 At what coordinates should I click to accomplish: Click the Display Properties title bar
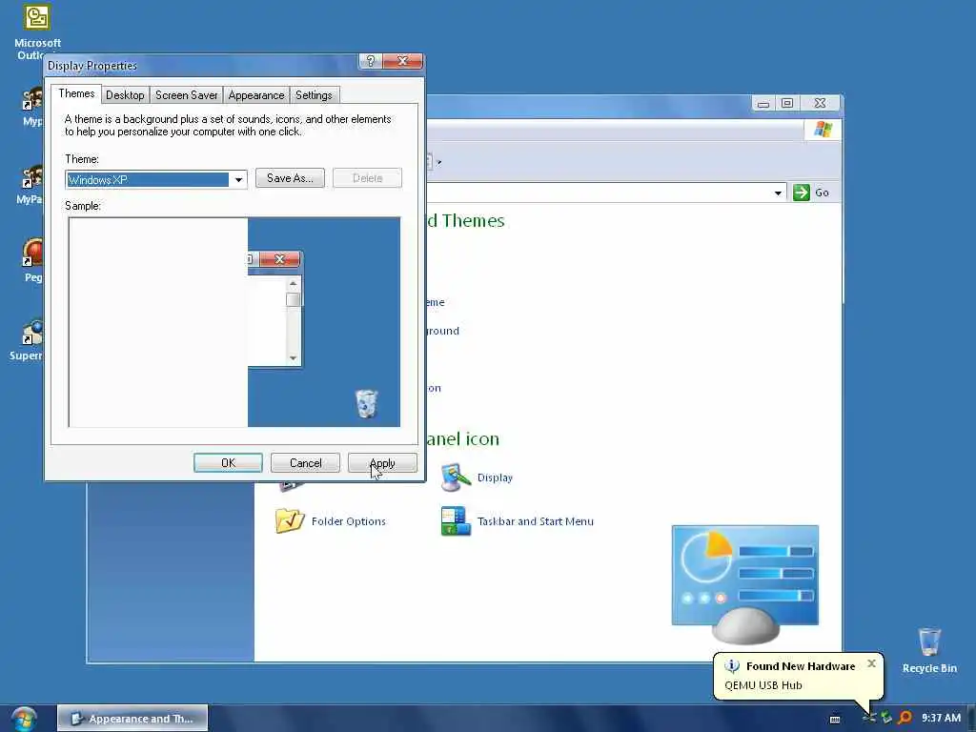click(202, 65)
